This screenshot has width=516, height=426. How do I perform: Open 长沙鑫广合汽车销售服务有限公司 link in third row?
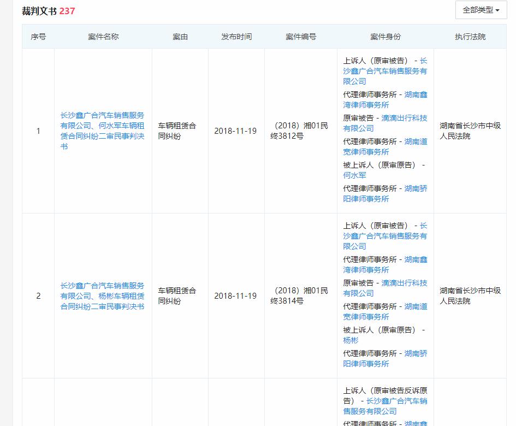[x=385, y=406]
